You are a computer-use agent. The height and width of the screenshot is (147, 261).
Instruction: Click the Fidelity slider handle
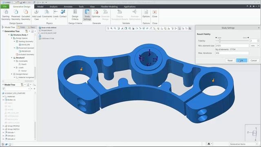point(220,41)
